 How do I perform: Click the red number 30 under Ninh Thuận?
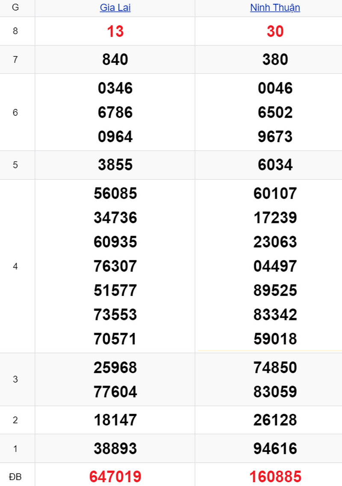click(x=275, y=31)
